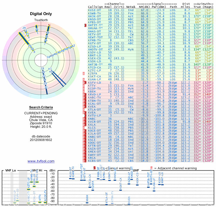216x207 pixels.
Task: Click the adjacent-channel 'a' marker beside K26FA
Action: coord(83,73)
